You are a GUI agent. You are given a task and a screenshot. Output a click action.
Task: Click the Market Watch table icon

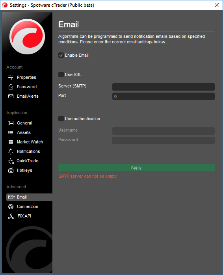(11, 142)
